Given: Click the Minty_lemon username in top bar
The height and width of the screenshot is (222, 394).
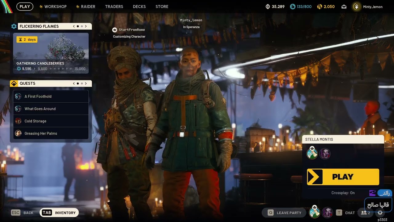Looking at the screenshot, I should click(373, 6).
